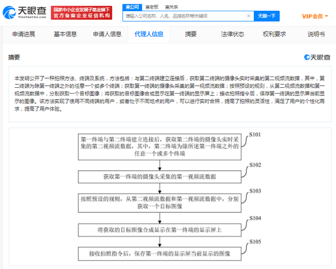Click the abstract text paragraph
The height and width of the screenshot is (269, 336).
[x=168, y=93]
